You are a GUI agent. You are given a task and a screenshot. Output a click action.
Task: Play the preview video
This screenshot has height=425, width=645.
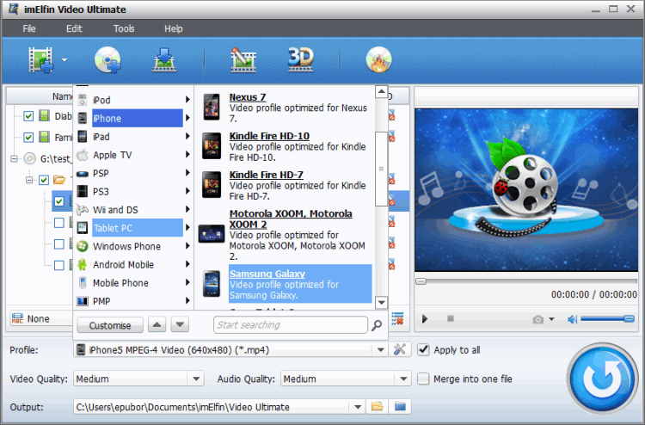(425, 319)
